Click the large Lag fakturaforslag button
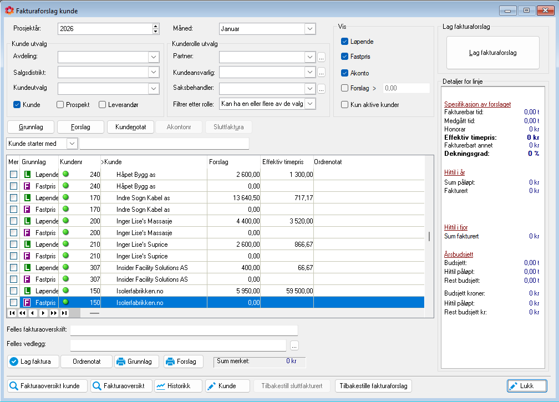Screen dimensions: 559x402 (493, 53)
